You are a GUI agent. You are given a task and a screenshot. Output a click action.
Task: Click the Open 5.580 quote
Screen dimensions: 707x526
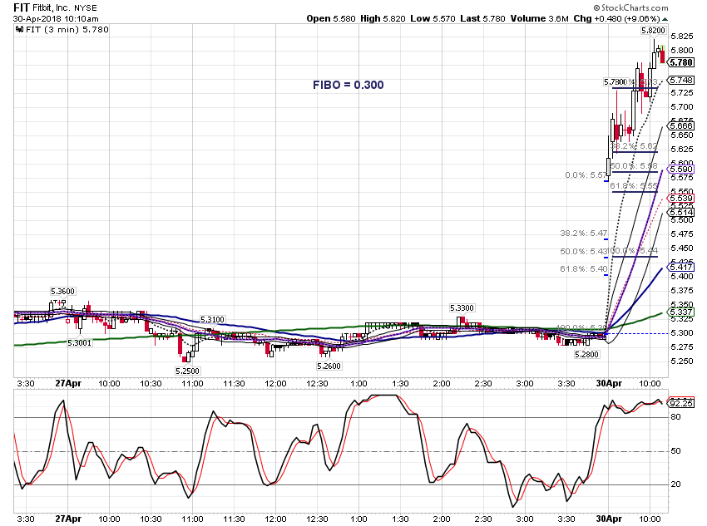tap(331, 18)
